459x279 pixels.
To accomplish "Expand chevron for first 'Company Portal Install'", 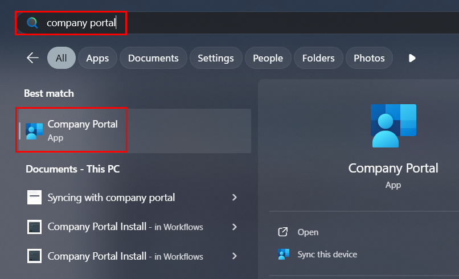I will [235, 227].
